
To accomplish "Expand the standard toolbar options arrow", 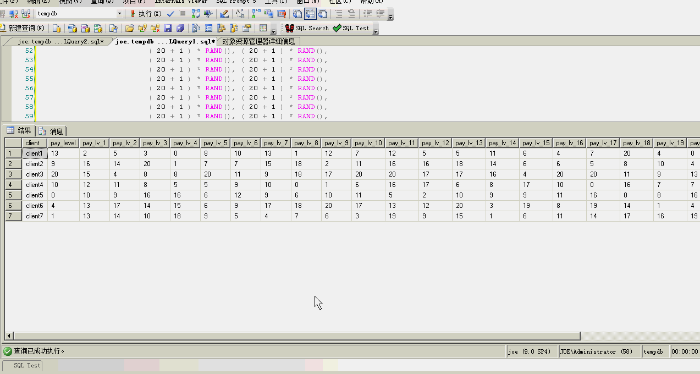I will [273, 30].
